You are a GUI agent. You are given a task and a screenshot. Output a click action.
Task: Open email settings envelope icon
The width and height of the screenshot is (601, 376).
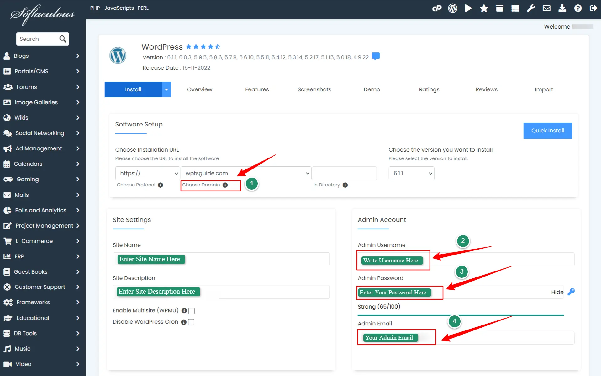pyautogui.click(x=546, y=8)
